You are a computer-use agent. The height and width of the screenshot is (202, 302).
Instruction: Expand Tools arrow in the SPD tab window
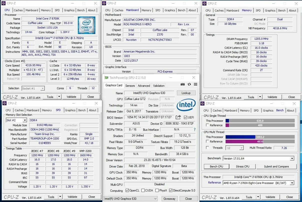pos(60,197)
